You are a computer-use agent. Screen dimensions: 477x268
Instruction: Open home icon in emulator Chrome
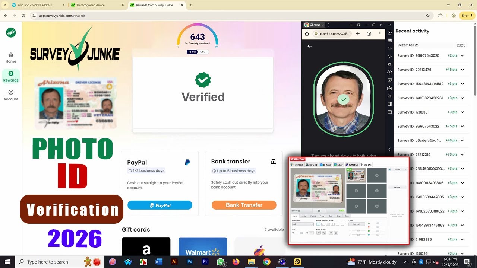pos(307,33)
